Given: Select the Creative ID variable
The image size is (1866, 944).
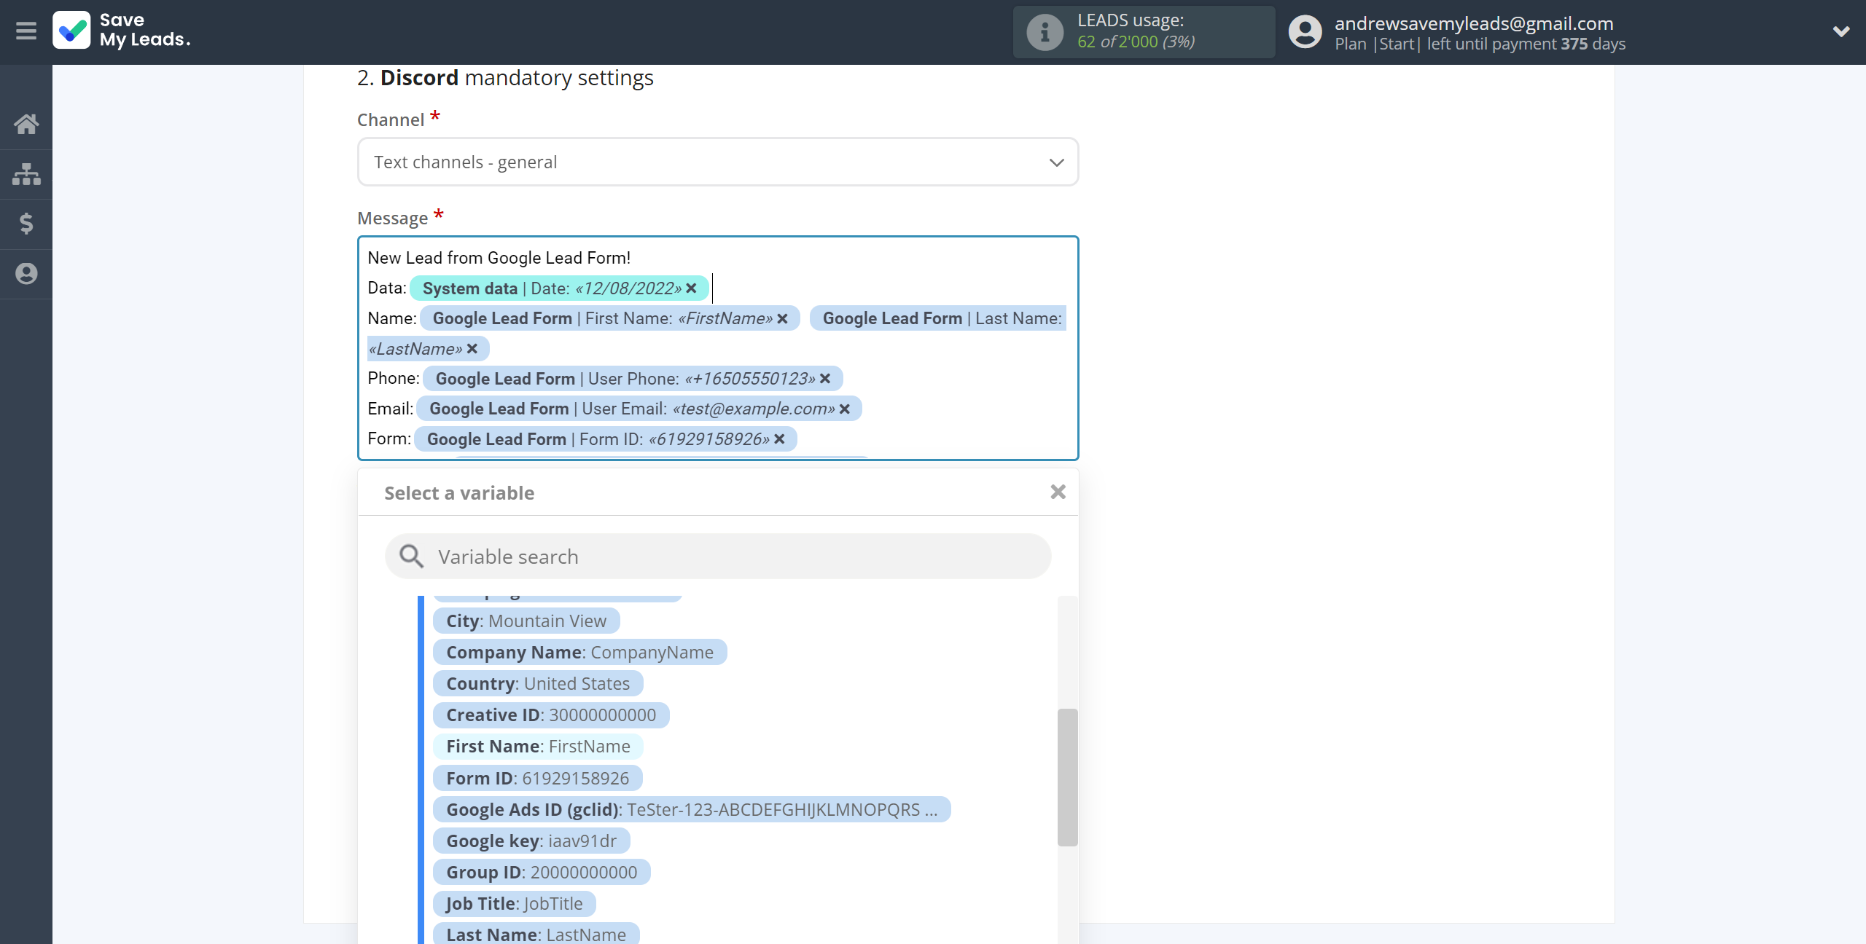Looking at the screenshot, I should tap(551, 715).
